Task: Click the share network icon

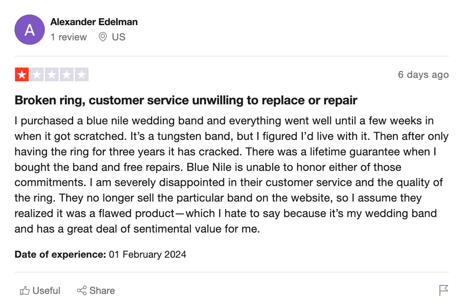Action: [x=82, y=291]
